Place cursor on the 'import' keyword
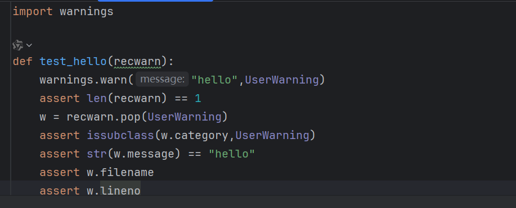516x208 pixels. [33, 12]
